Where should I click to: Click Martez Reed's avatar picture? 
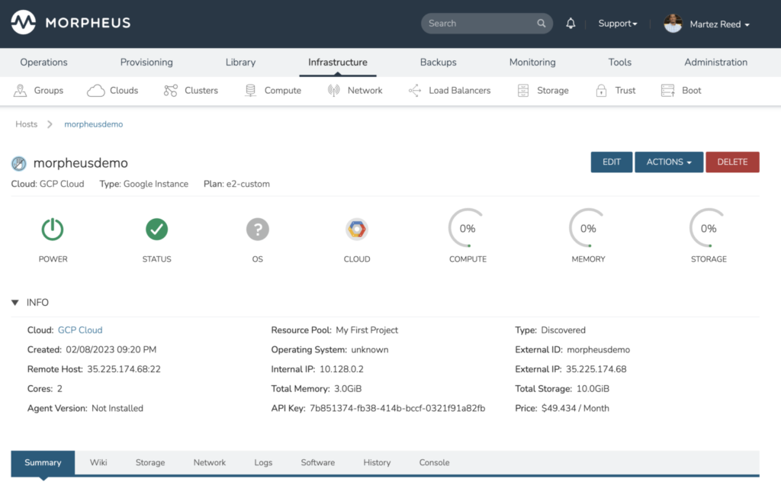tap(673, 24)
